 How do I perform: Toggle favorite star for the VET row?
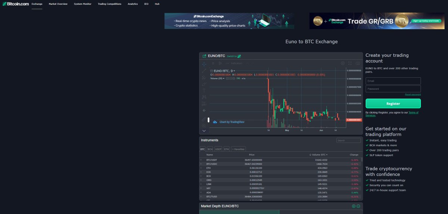(x=201, y=188)
